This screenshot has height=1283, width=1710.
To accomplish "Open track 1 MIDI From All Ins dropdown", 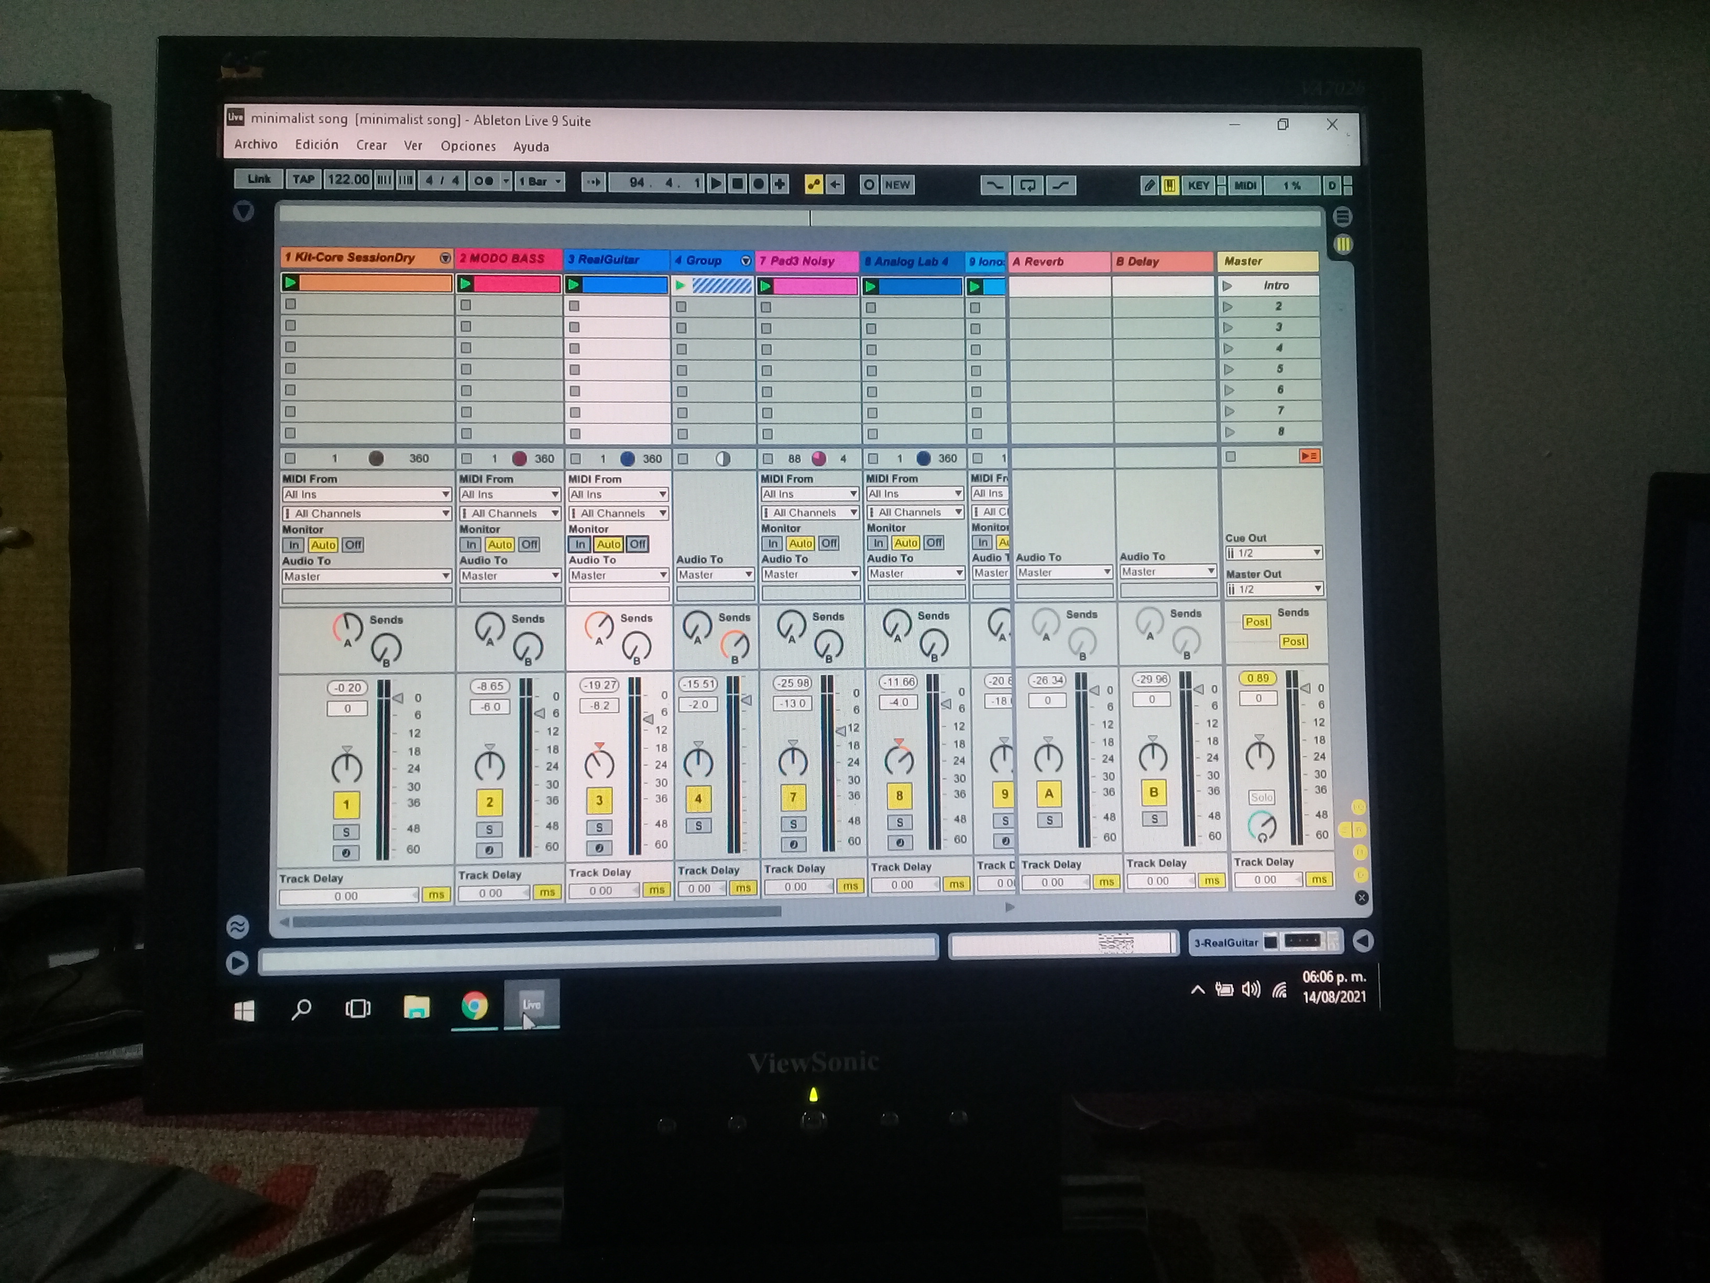I will coord(366,494).
